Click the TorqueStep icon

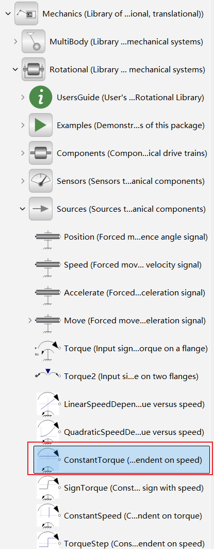pyautogui.click(x=48, y=542)
